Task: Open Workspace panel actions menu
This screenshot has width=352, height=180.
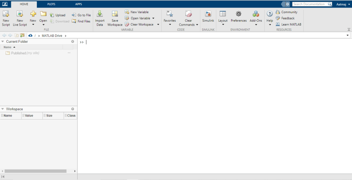Action: pyautogui.click(x=72, y=109)
